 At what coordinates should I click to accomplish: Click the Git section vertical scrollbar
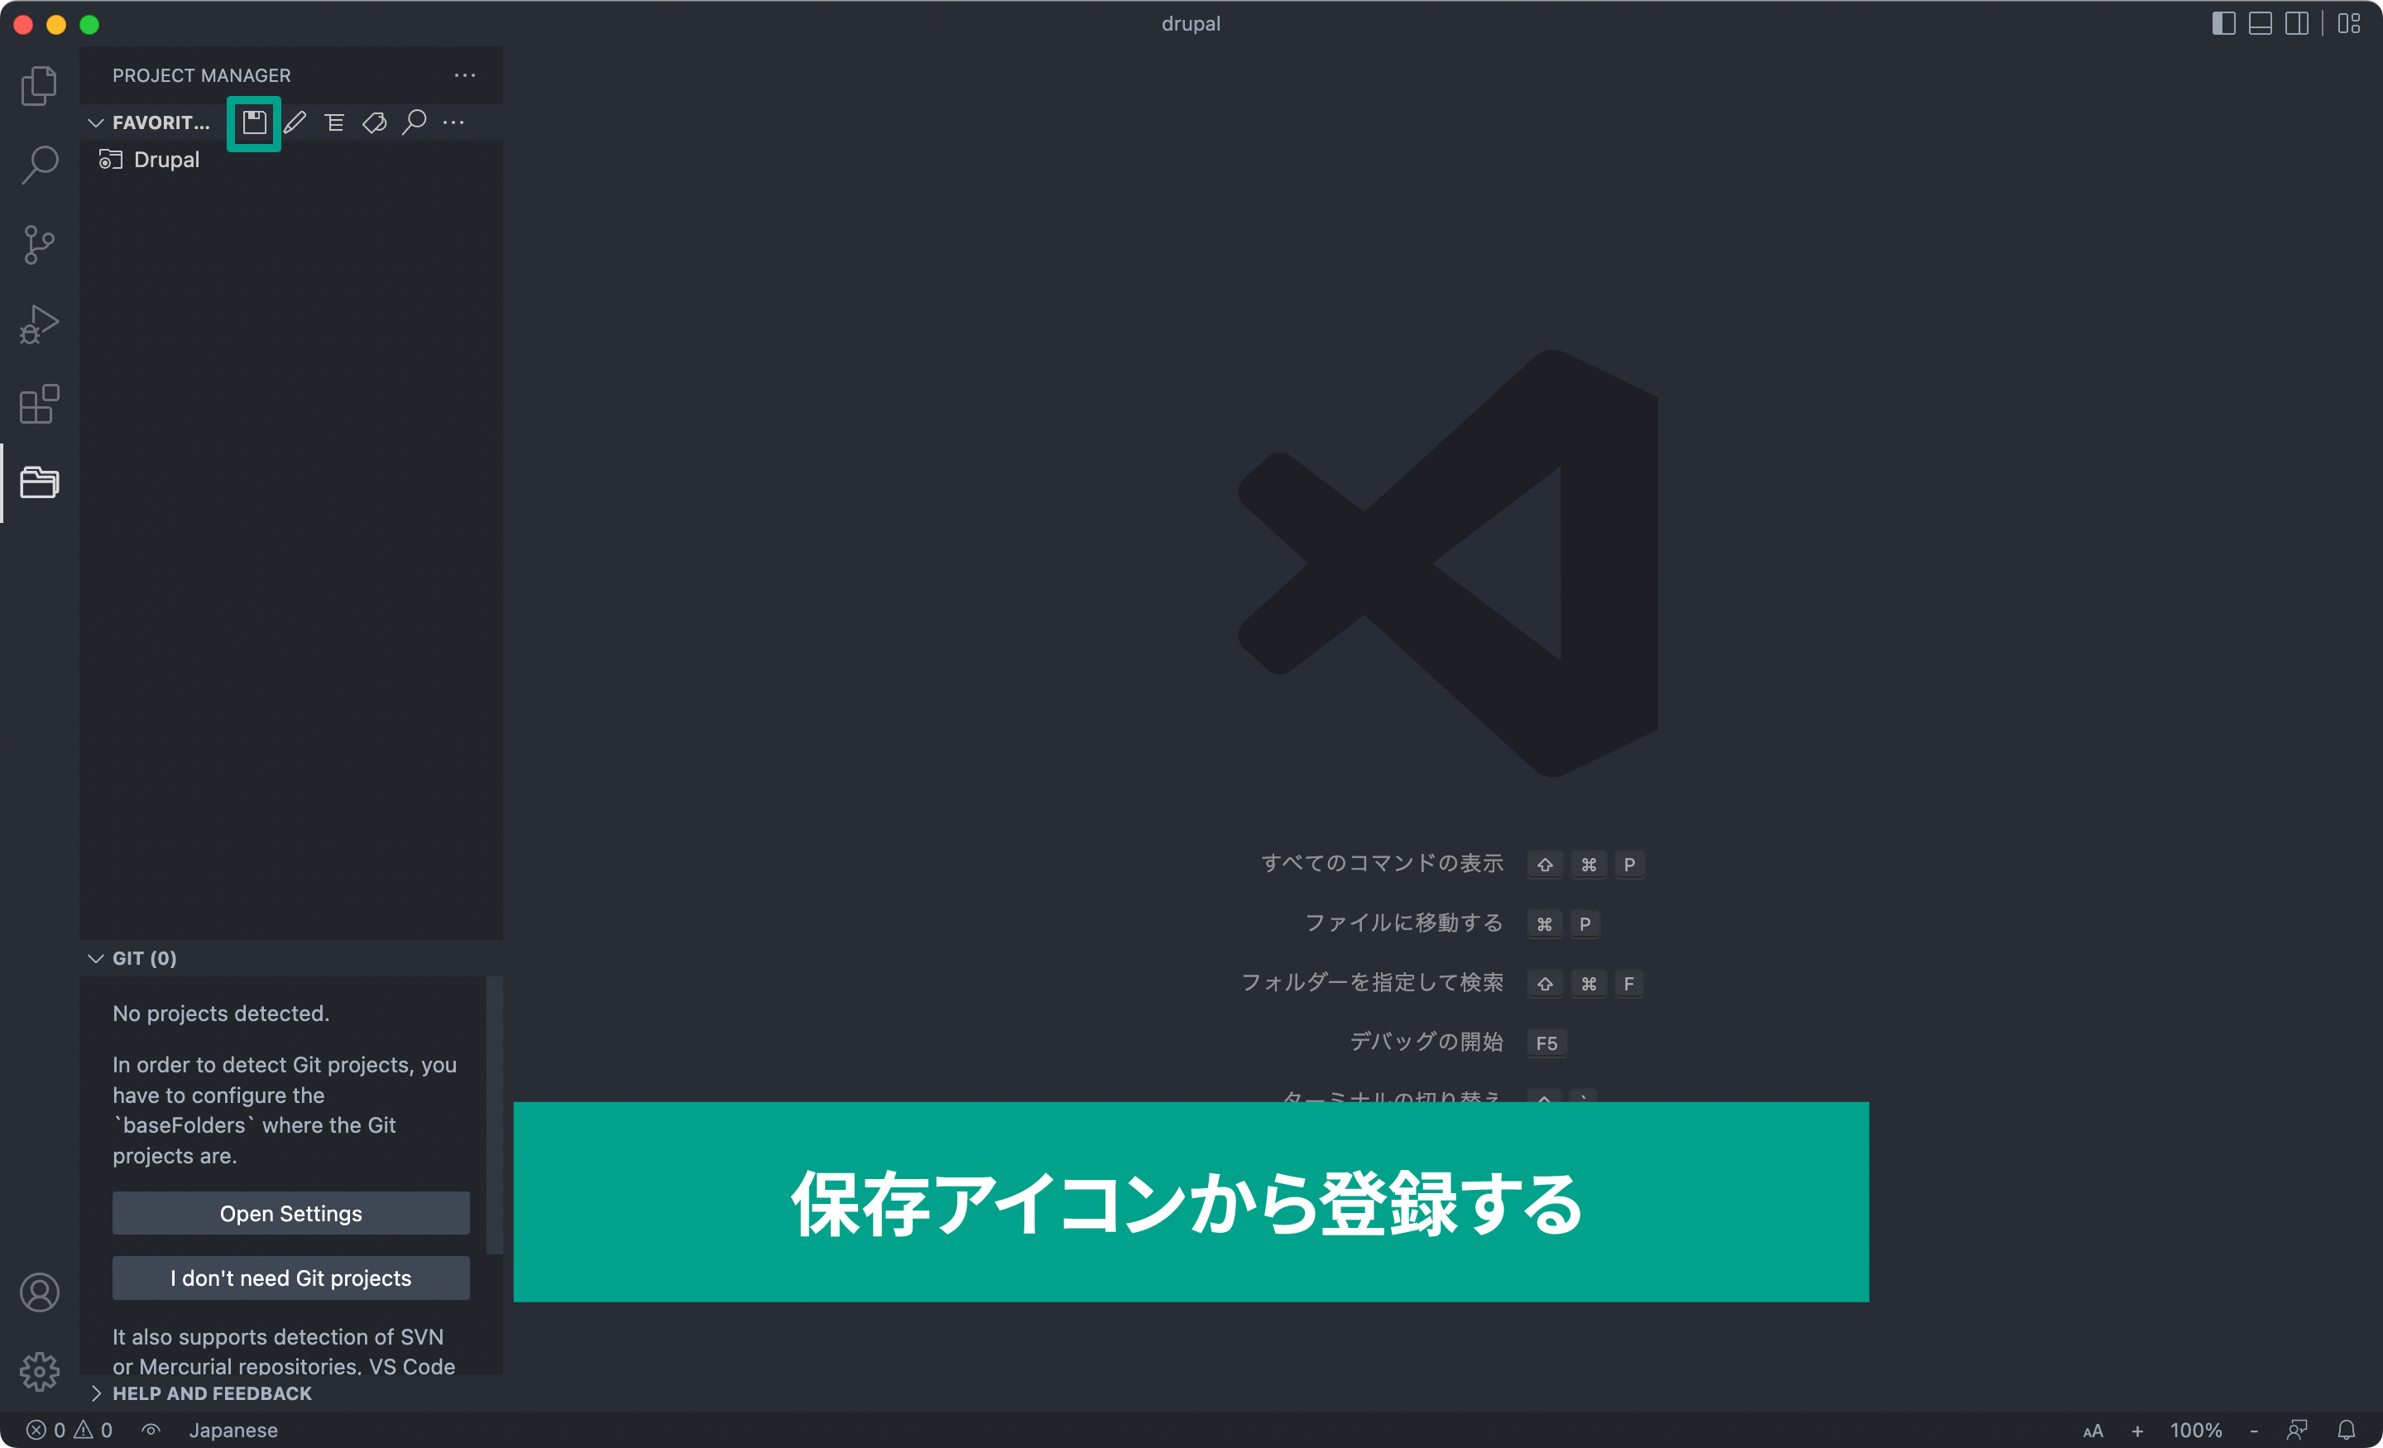coord(494,1115)
